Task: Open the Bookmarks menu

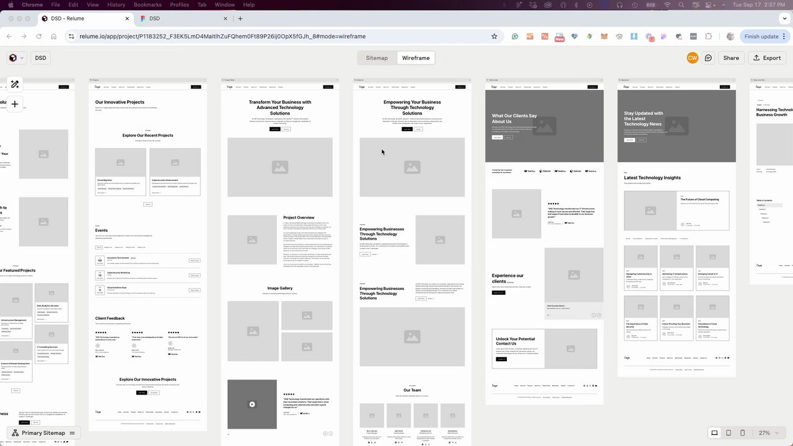Action: tap(147, 5)
